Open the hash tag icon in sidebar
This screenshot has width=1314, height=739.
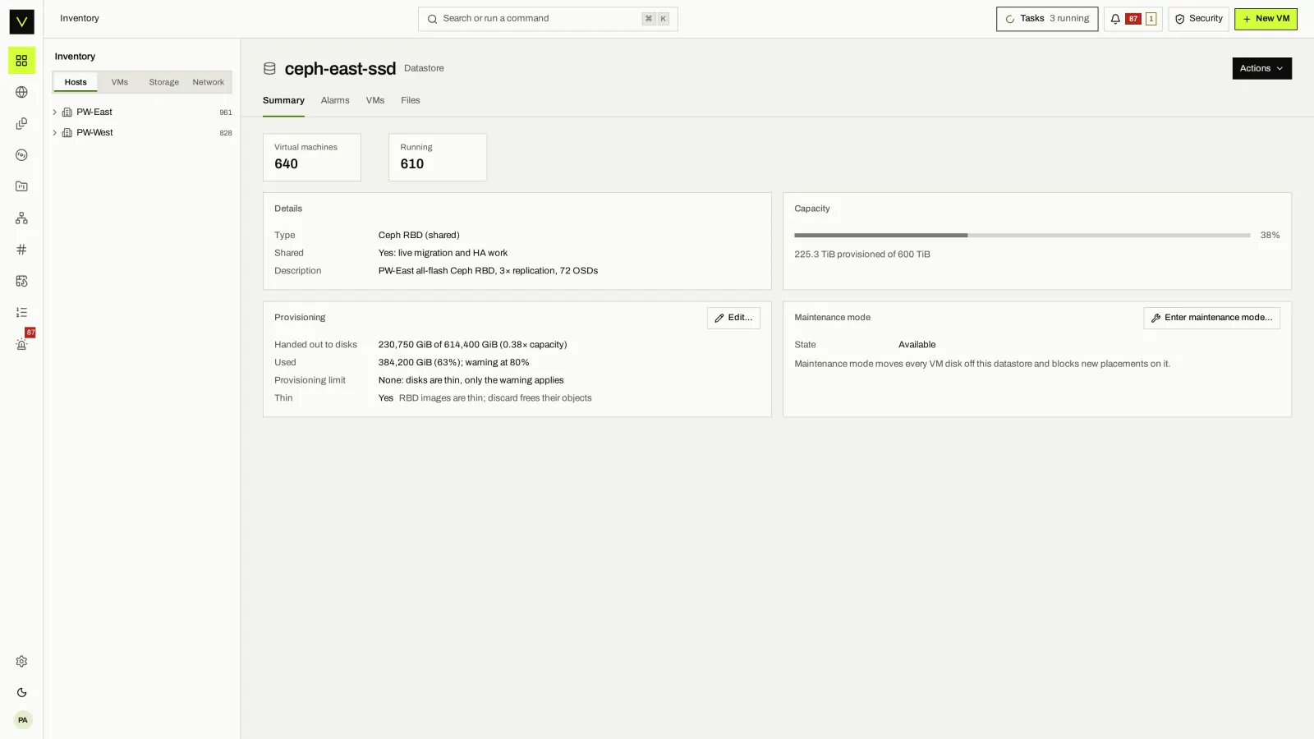(x=21, y=250)
